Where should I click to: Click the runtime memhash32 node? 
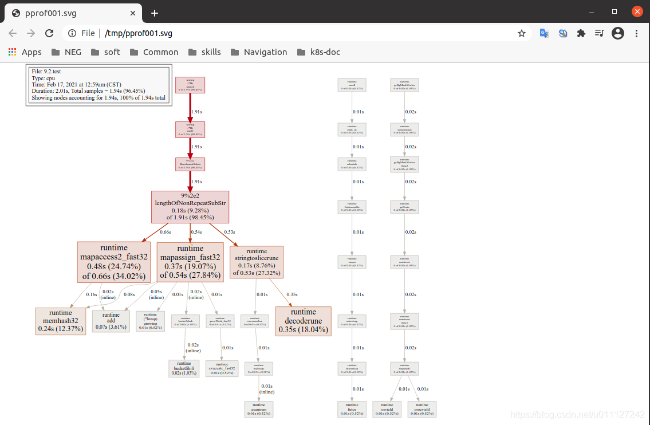61,321
